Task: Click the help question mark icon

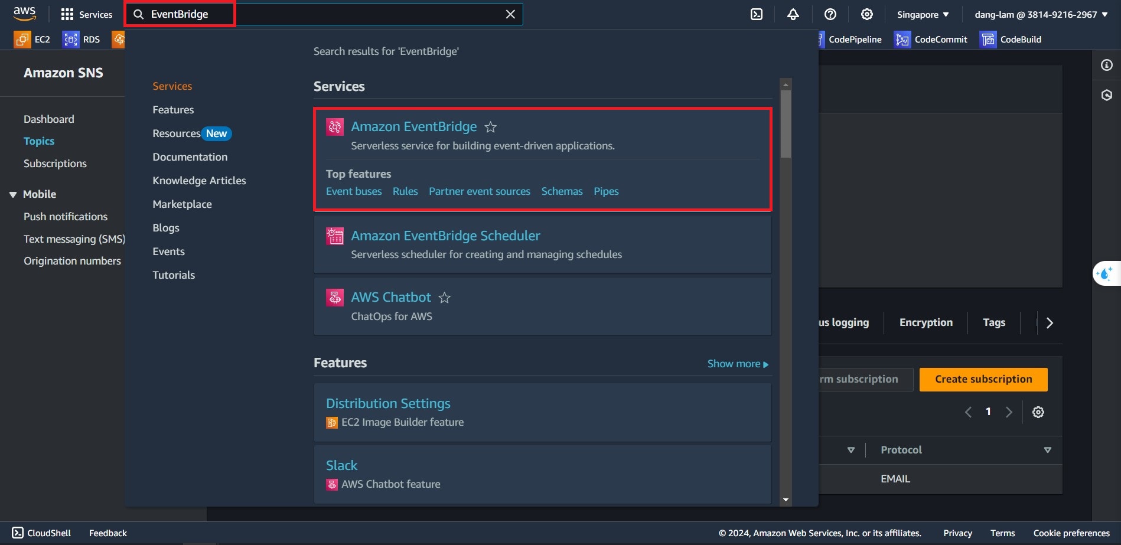Action: pyautogui.click(x=830, y=14)
